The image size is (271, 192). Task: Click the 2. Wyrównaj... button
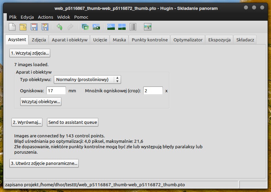point(27,122)
